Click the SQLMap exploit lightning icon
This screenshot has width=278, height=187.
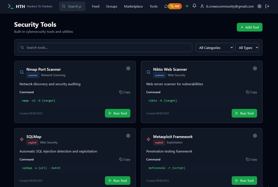tap(22, 139)
